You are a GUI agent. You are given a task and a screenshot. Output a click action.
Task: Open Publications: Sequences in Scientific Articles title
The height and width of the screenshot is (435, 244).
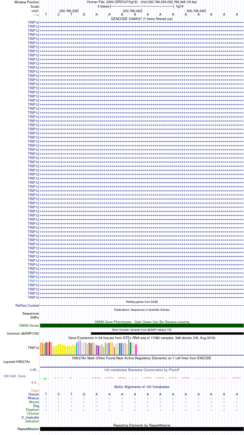142,310
